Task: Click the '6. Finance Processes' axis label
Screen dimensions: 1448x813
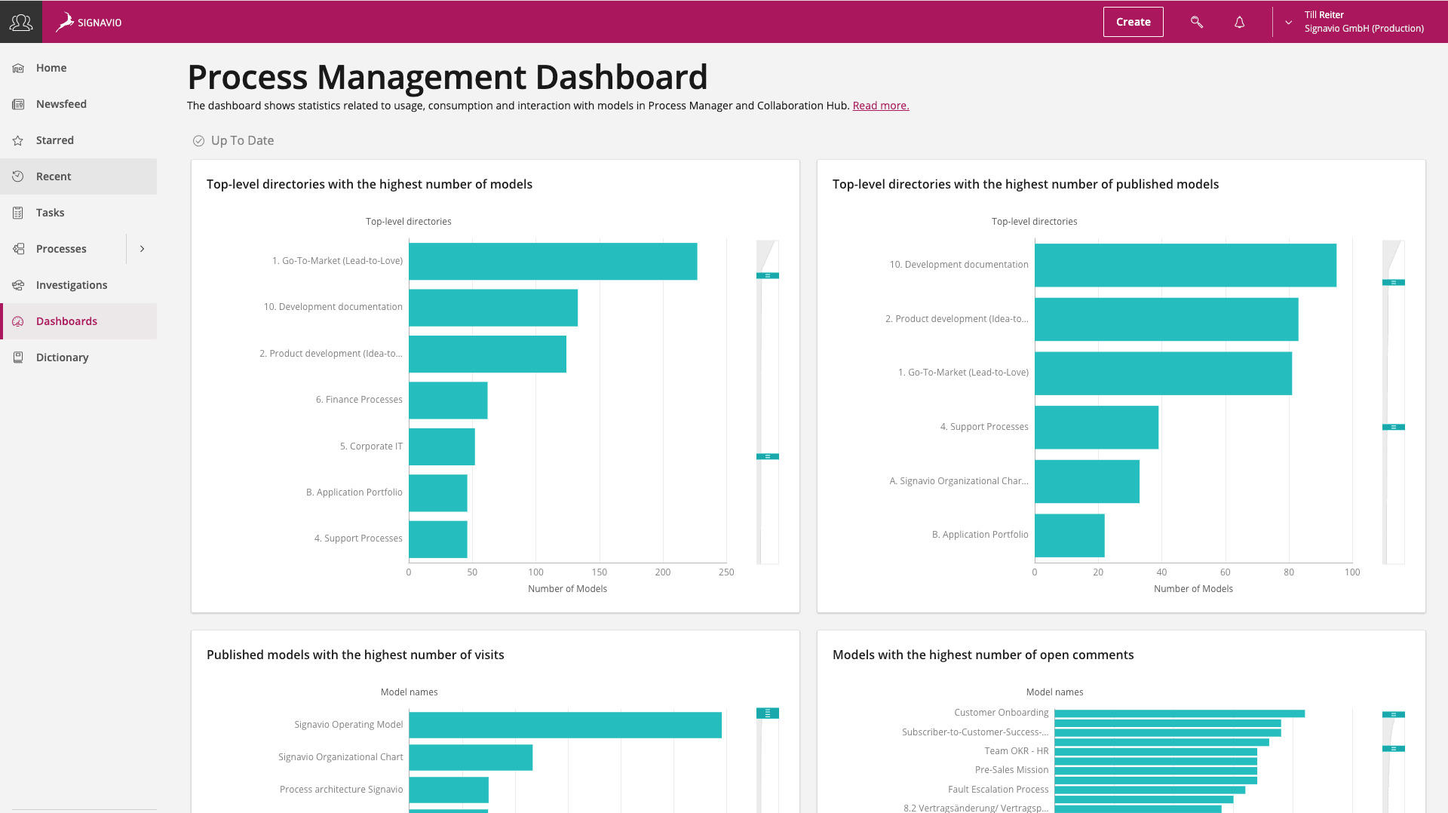Action: point(359,400)
